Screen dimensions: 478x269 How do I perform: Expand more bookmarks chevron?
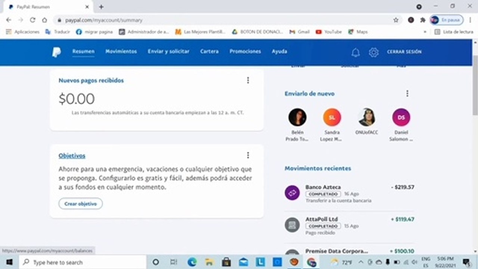(x=425, y=32)
